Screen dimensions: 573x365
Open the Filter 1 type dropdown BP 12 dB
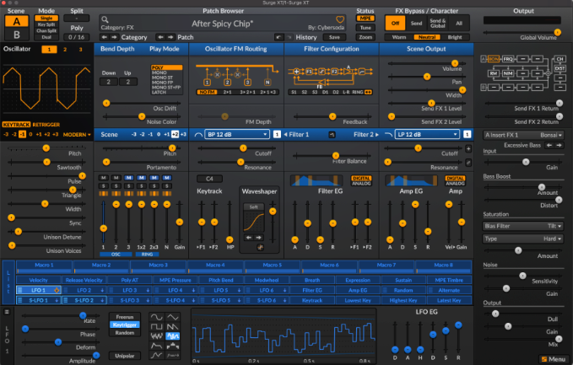pos(237,134)
